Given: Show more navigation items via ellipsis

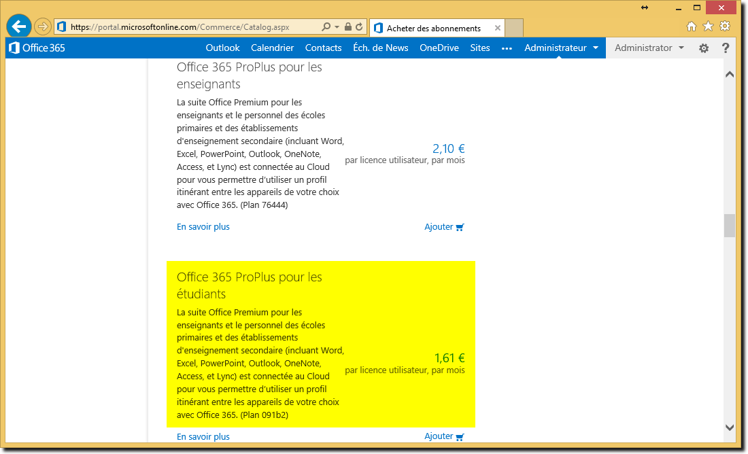Looking at the screenshot, I should [x=507, y=48].
